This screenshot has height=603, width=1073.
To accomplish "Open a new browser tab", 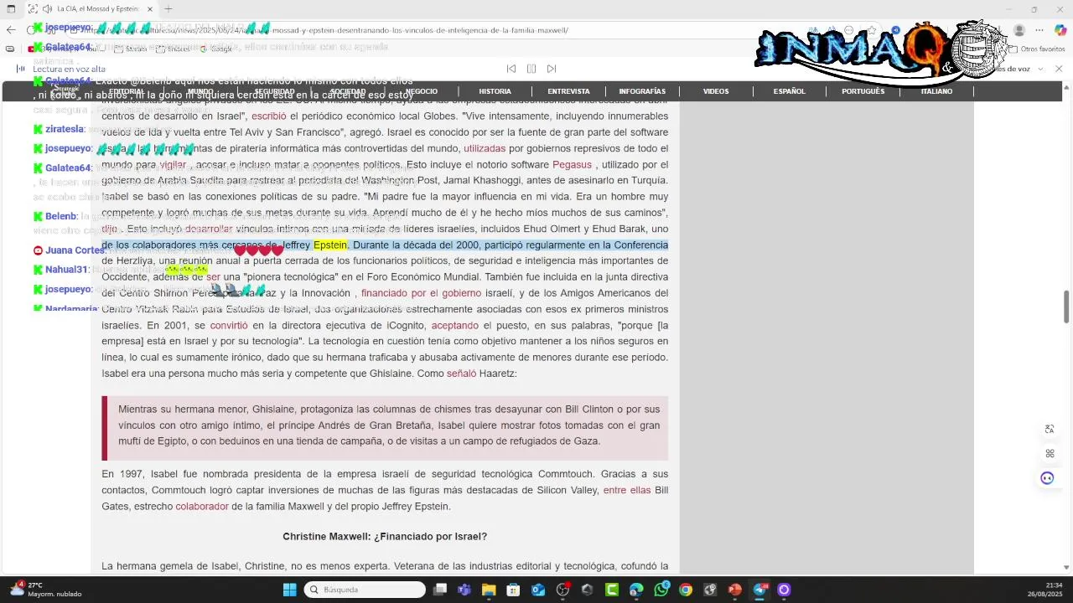I will [x=168, y=9].
